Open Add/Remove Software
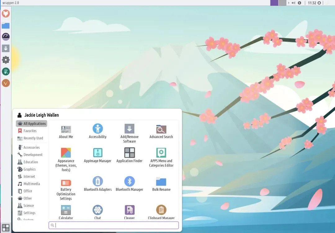Image resolution: width=335 pixels, height=233 pixels. tap(129, 133)
